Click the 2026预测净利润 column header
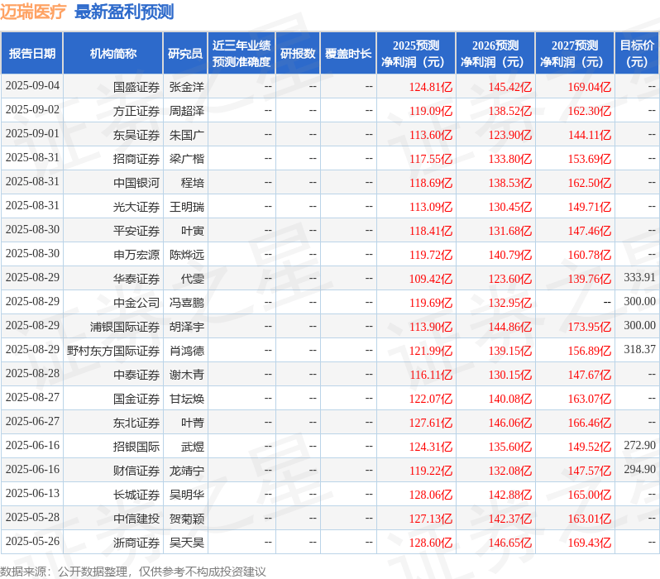The height and width of the screenshot is (579, 660). click(x=495, y=54)
